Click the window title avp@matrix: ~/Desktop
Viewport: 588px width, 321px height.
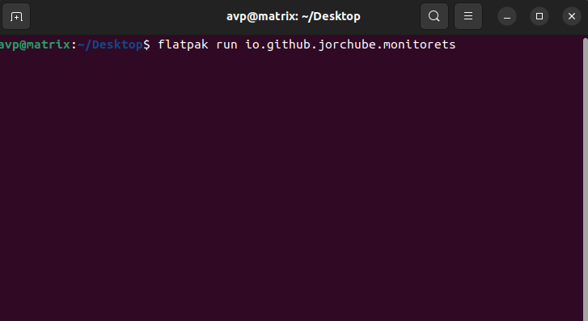(294, 16)
